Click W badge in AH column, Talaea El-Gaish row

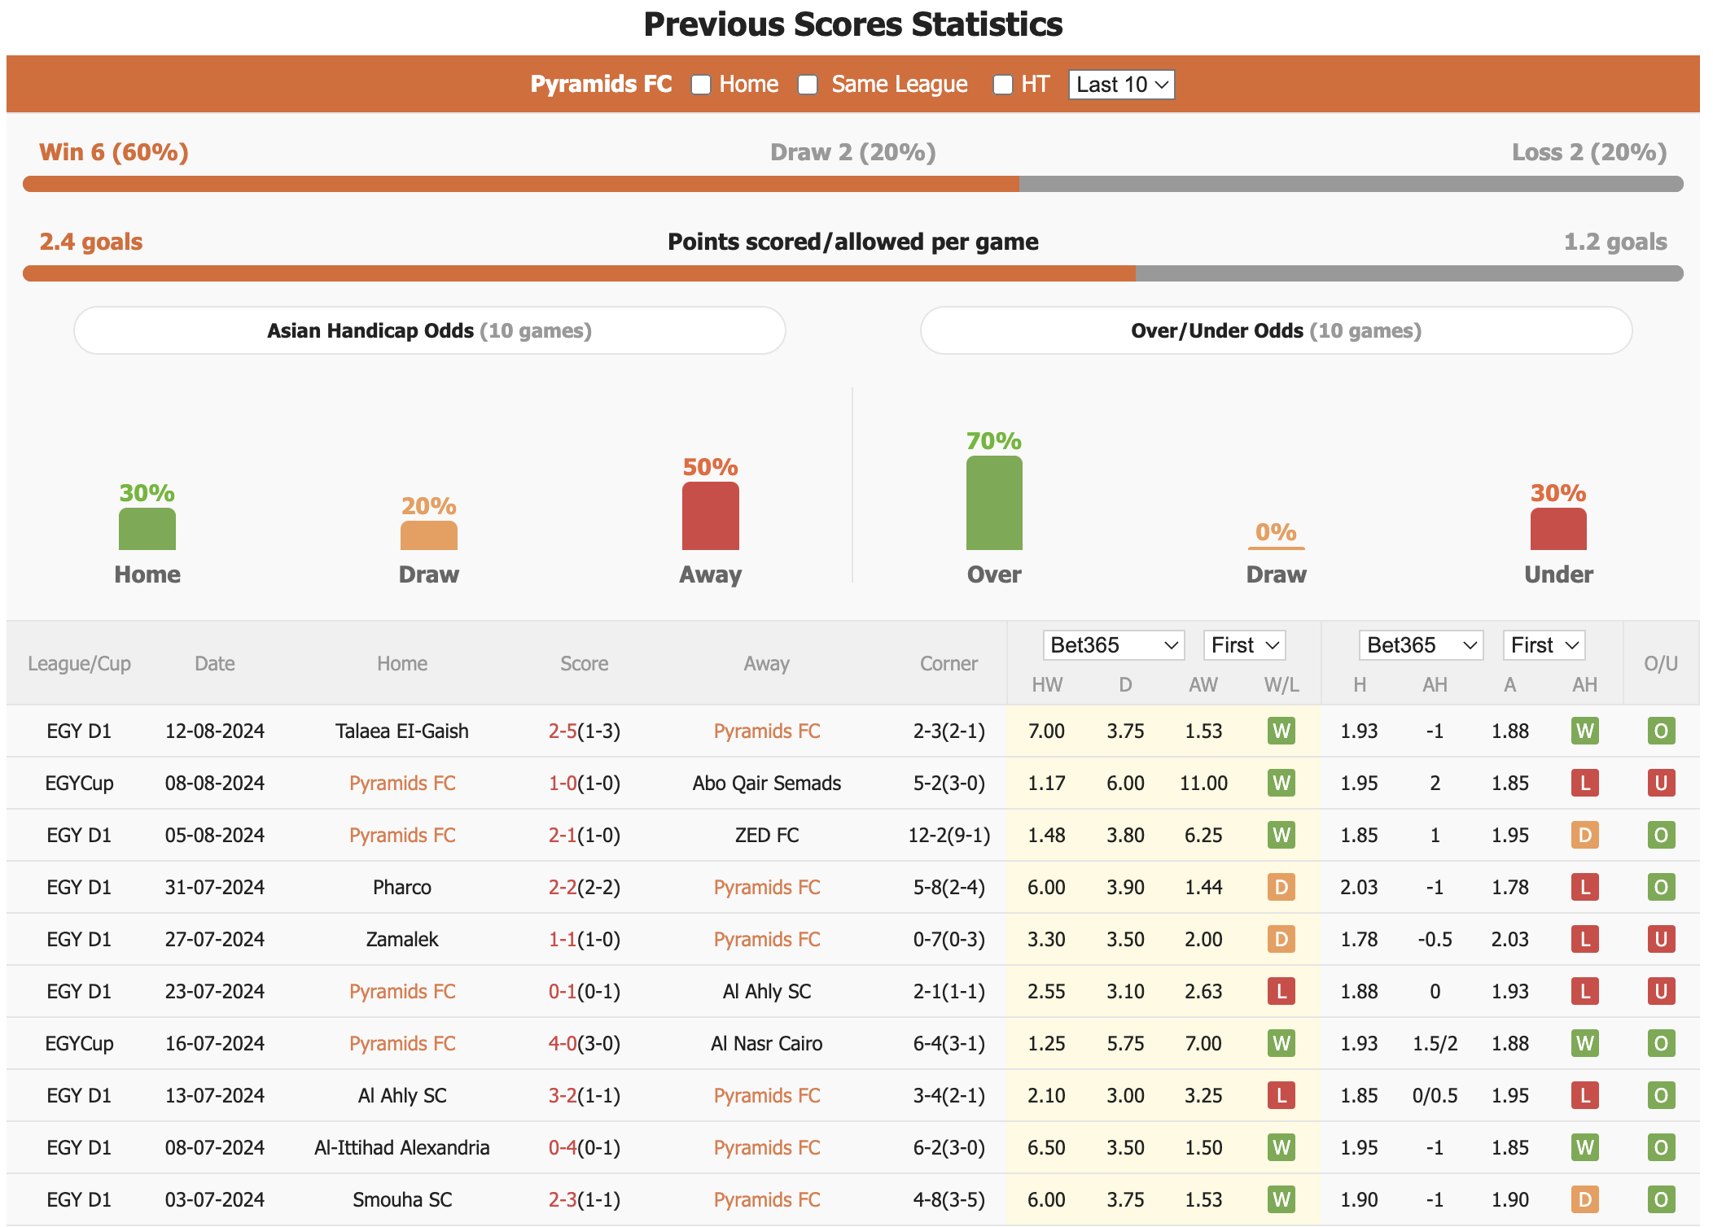tap(1584, 731)
